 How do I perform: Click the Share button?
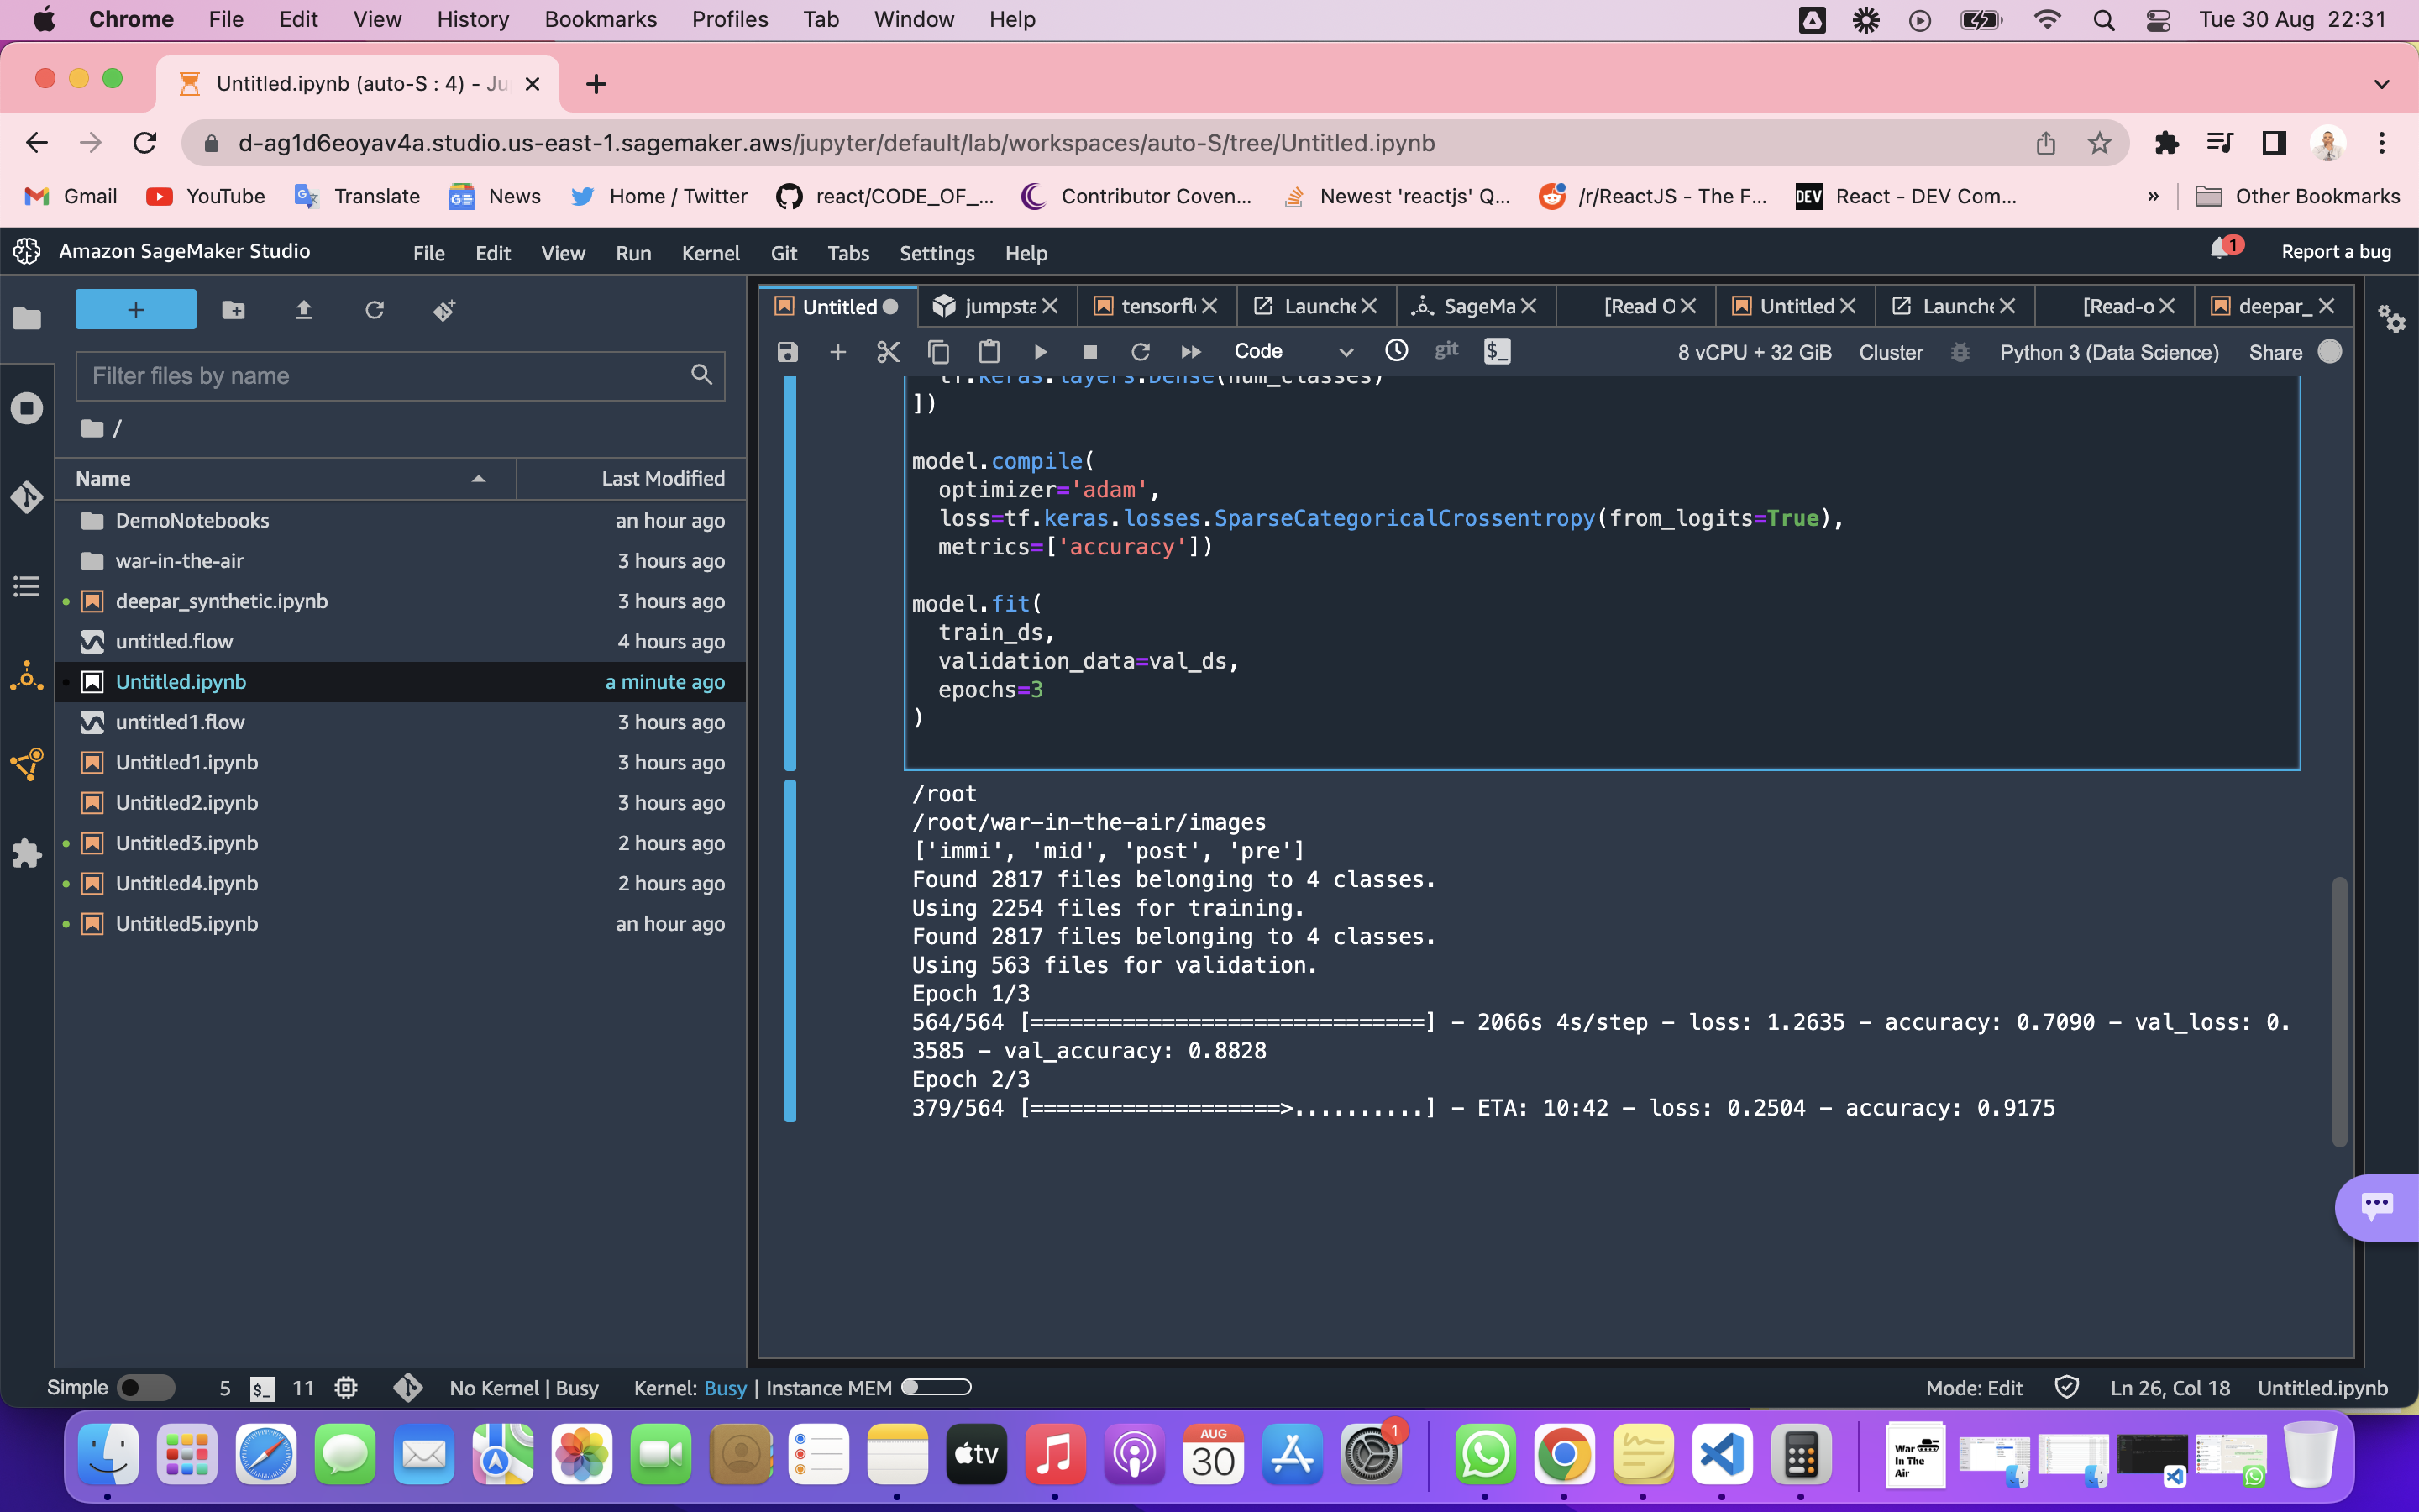2275,352
